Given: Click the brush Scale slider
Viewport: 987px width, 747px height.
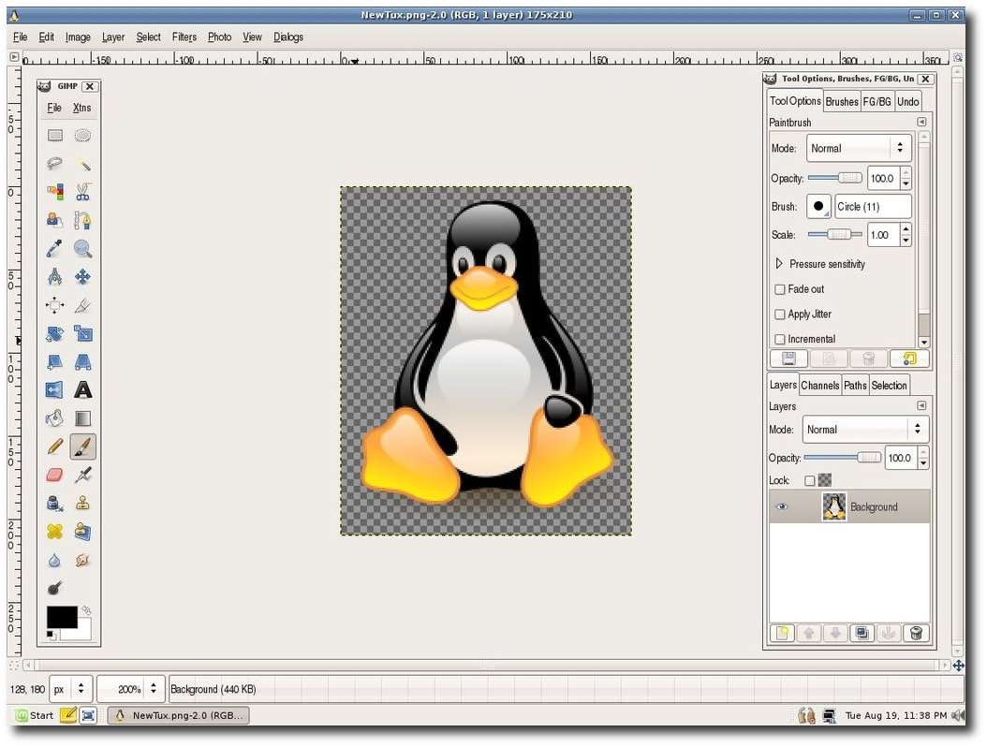Looking at the screenshot, I should (835, 235).
